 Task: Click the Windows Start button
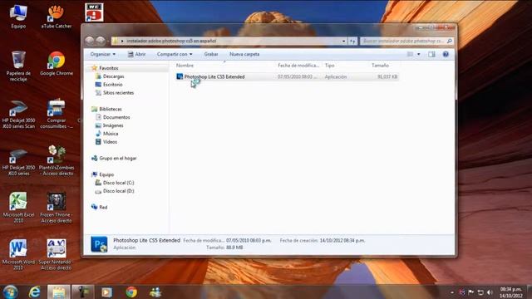[10, 292]
